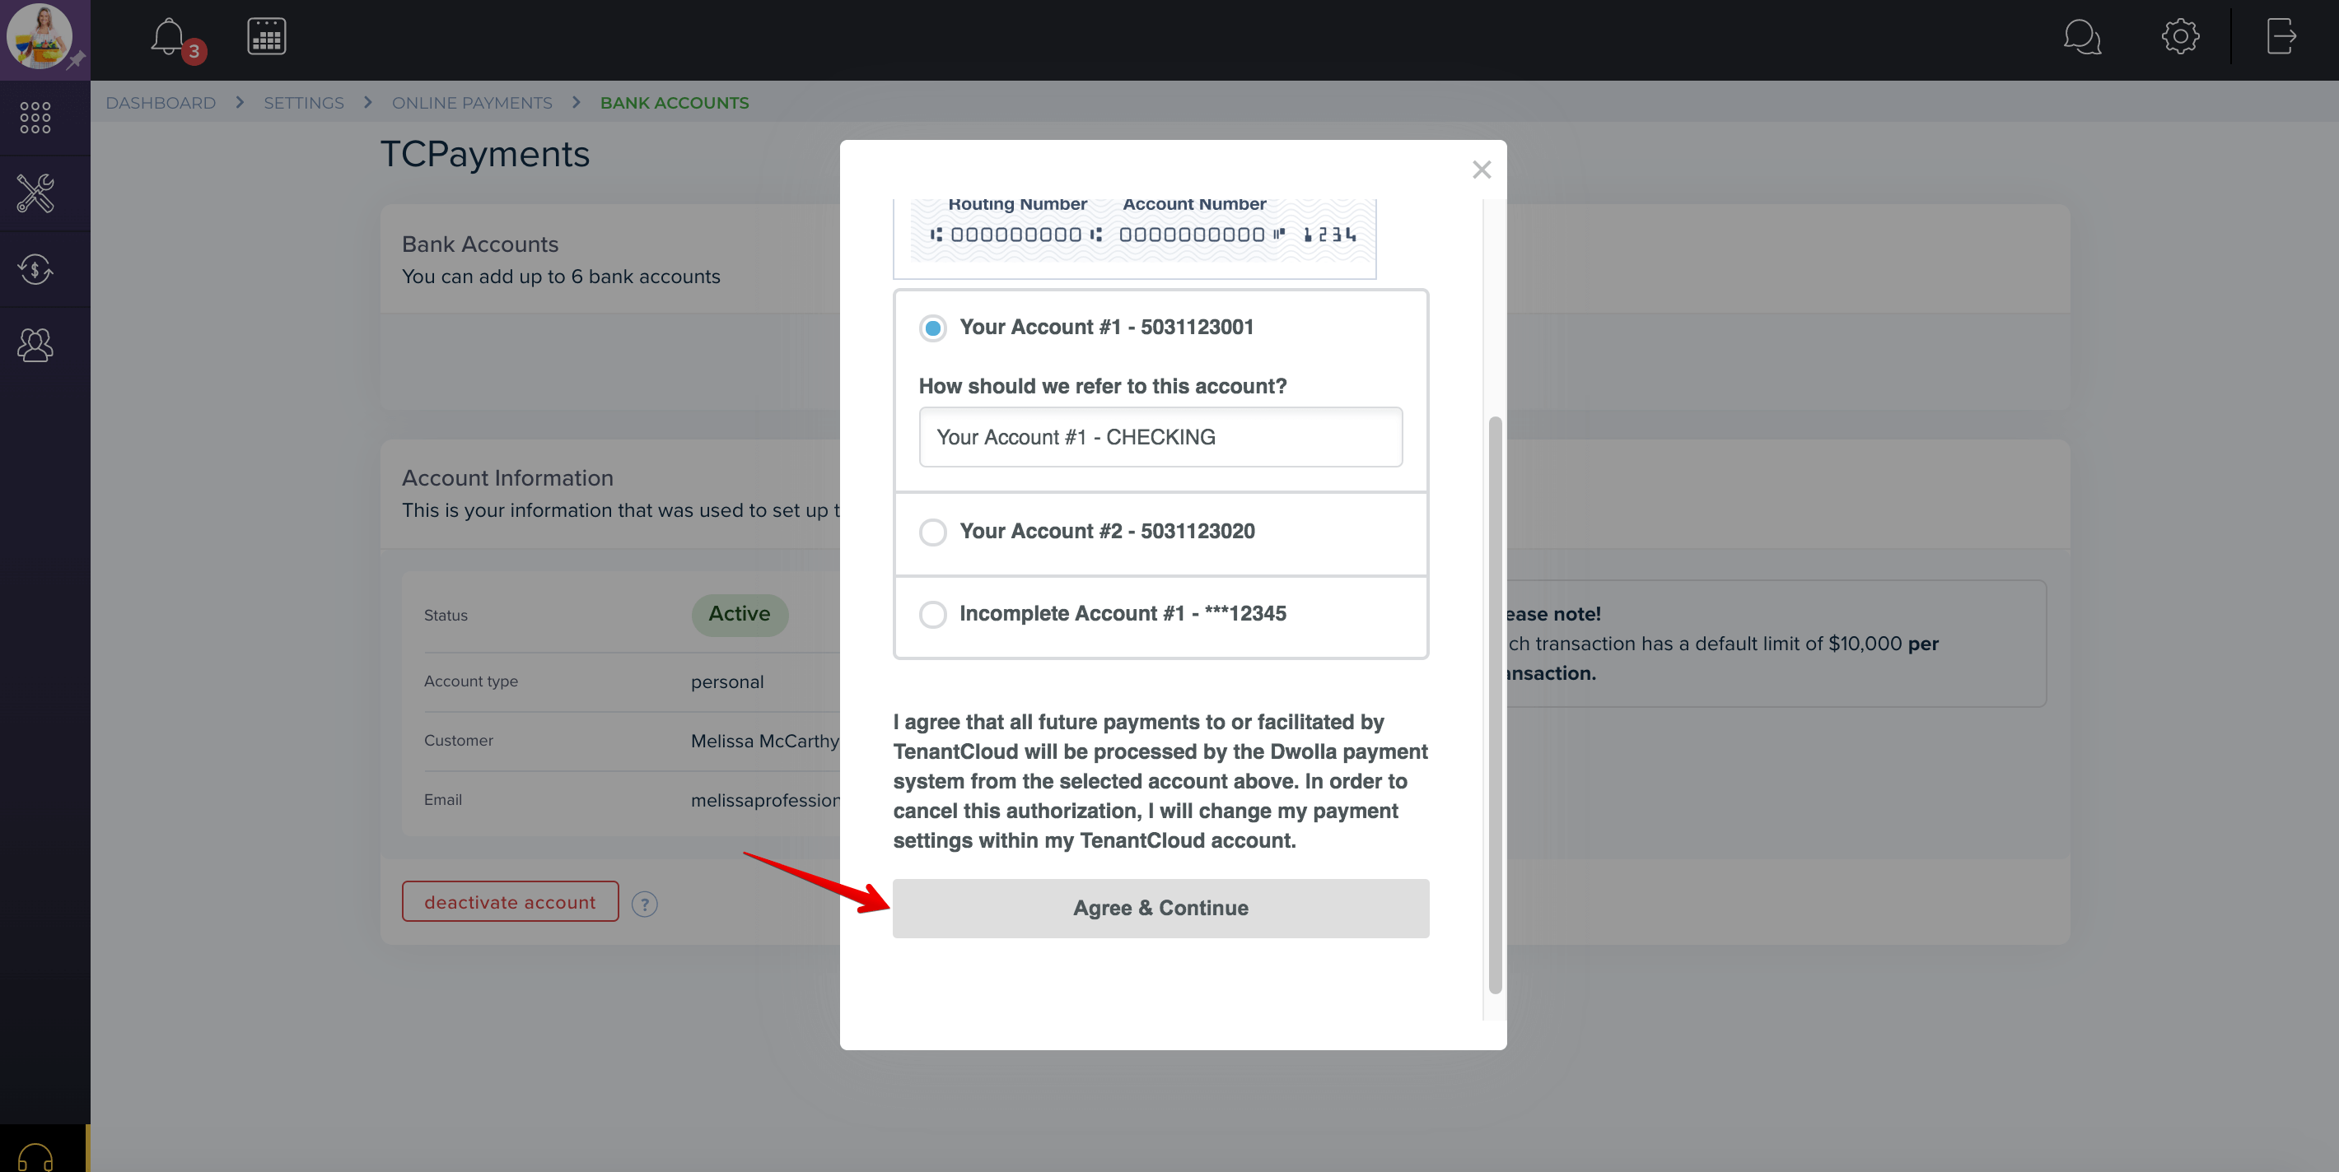
Task: Click the pin icon on avatar
Action: pos(77,61)
